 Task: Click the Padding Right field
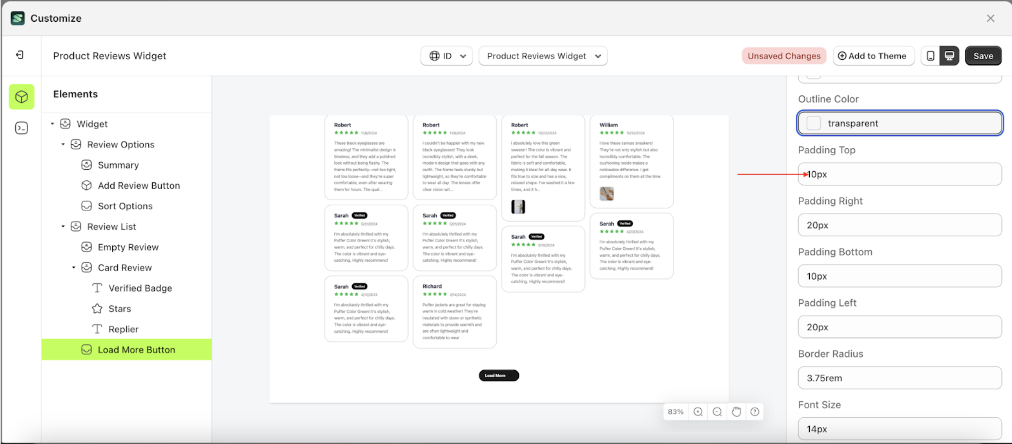pos(900,225)
